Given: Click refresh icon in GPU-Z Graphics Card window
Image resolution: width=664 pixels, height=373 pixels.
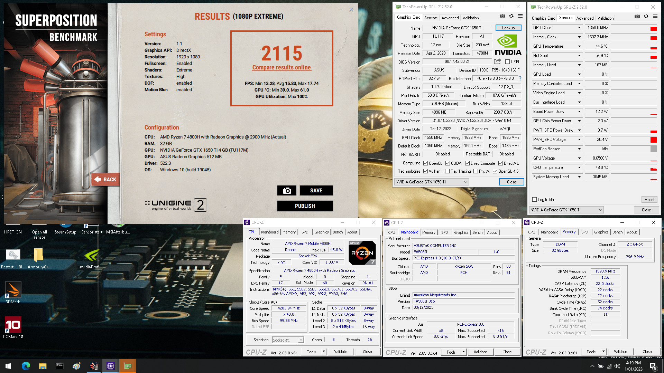Looking at the screenshot, I should 511,16.
